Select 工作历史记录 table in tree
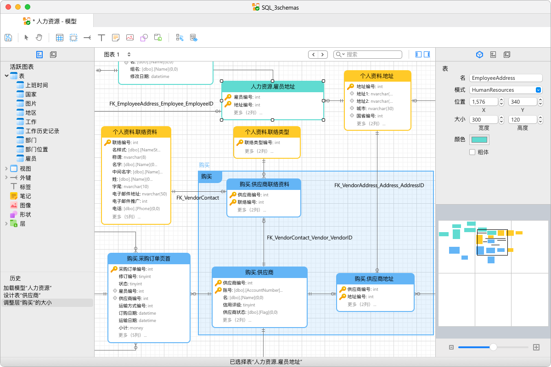 pos(42,131)
